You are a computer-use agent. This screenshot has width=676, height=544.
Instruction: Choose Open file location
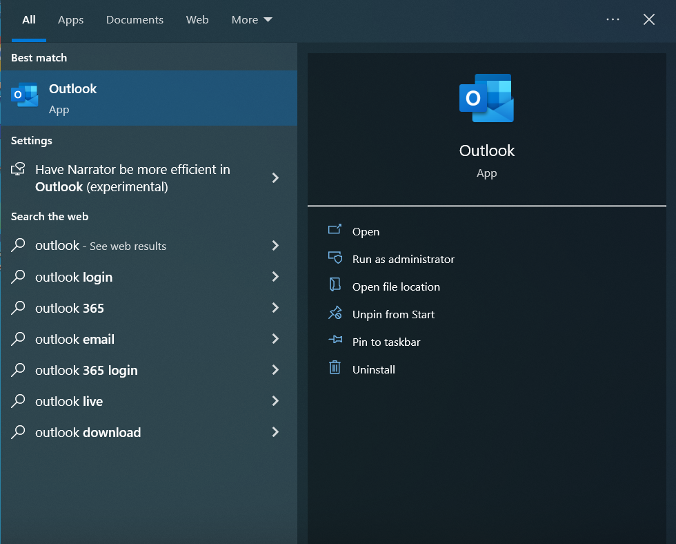point(396,287)
